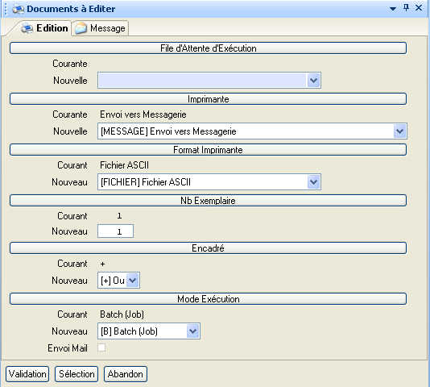Open the Mode Exécution Nouveau dropdown
This screenshot has height=387, width=430.
tap(192, 331)
